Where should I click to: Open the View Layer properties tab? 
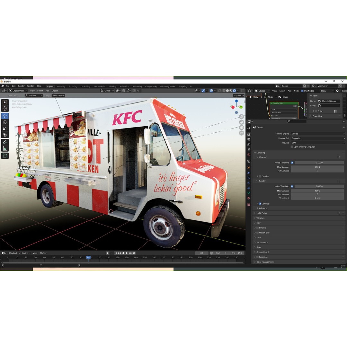point(249,145)
